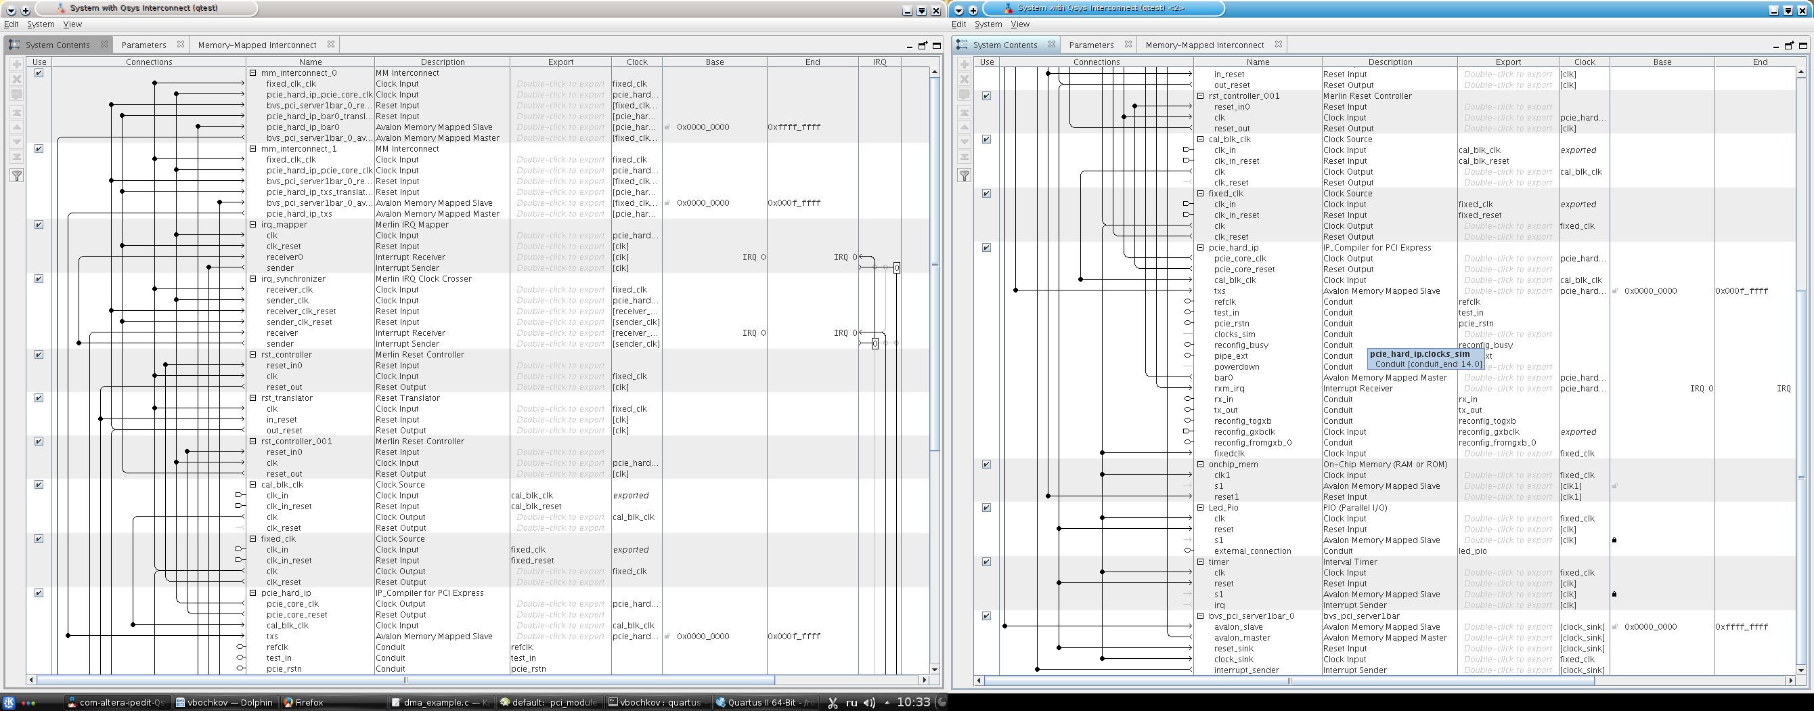Click the edit component icon, left window
This screenshot has height=711, width=1814.
point(17,94)
